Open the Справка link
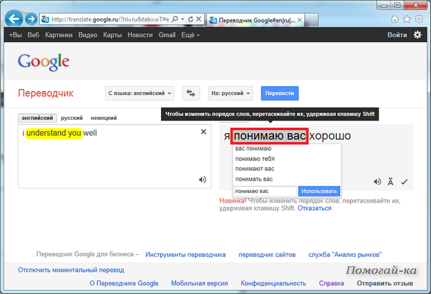Viewport: 431px width, 294px height. [x=331, y=283]
